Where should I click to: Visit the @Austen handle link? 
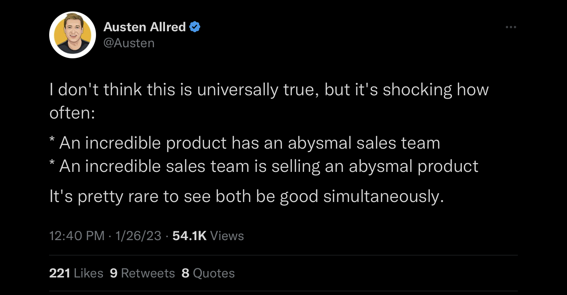[x=129, y=43]
